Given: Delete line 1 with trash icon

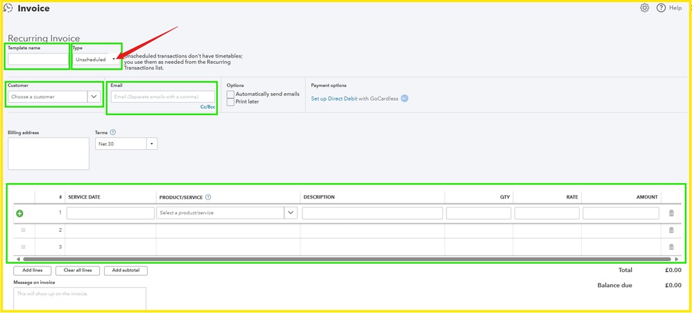Looking at the screenshot, I should (671, 213).
